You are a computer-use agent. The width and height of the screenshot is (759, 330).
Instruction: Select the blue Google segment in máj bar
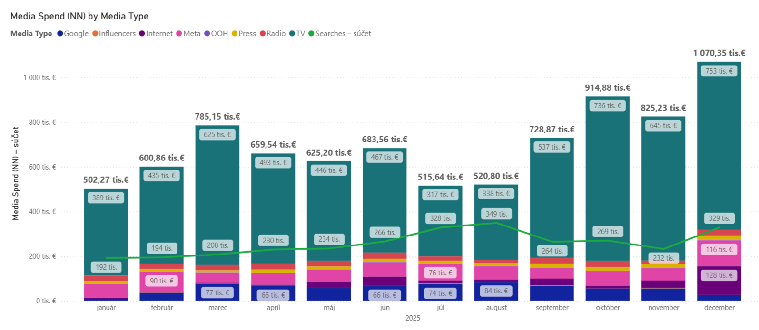click(x=329, y=294)
